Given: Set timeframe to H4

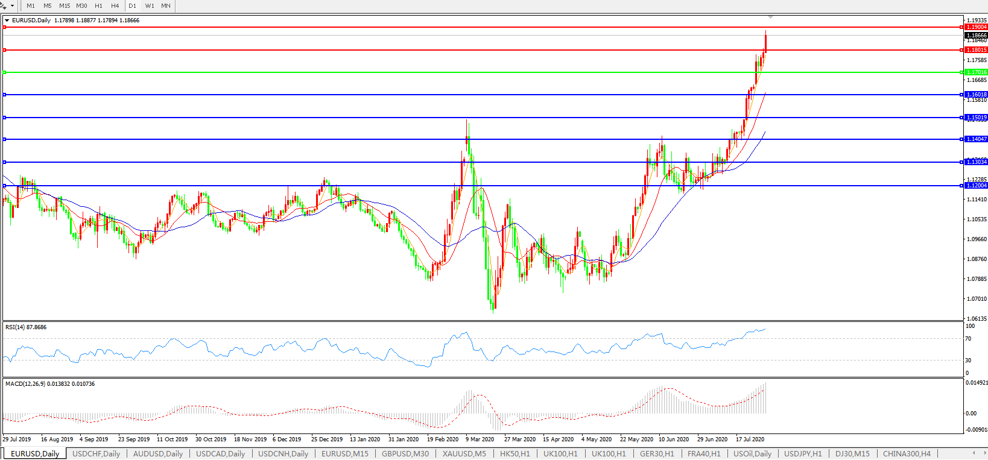Looking at the screenshot, I should 115,6.
